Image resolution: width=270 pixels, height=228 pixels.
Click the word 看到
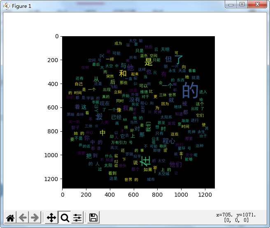[112, 173]
